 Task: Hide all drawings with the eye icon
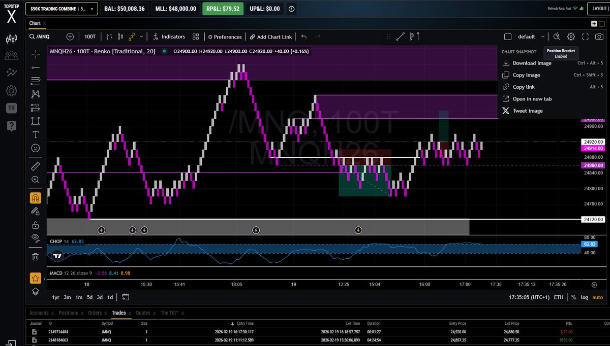coord(35,237)
